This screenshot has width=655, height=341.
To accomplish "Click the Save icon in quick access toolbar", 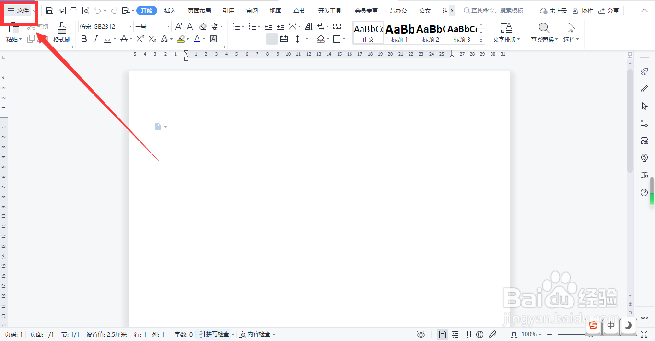I will click(x=49, y=11).
